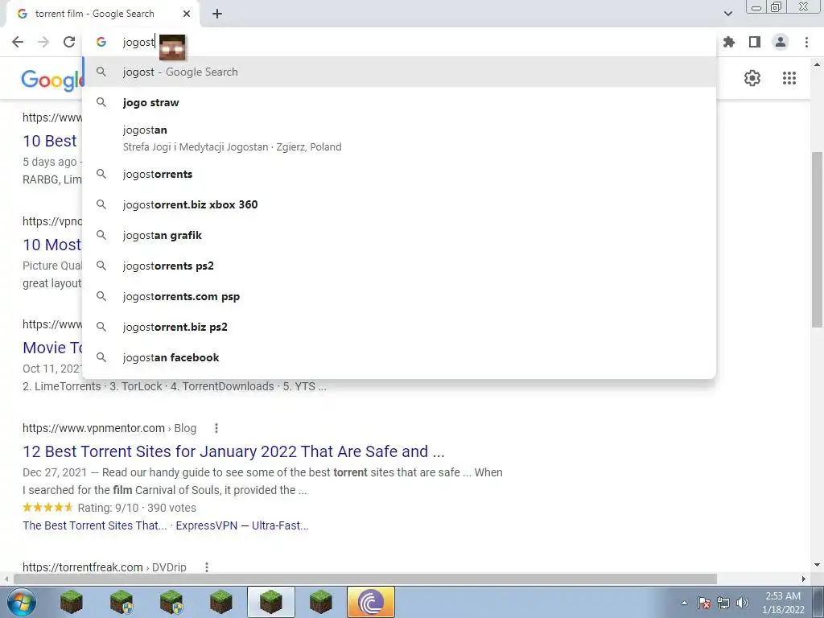Open result options next to vpnmentor.com Blog
Screen dimensions: 824x618
(216, 428)
